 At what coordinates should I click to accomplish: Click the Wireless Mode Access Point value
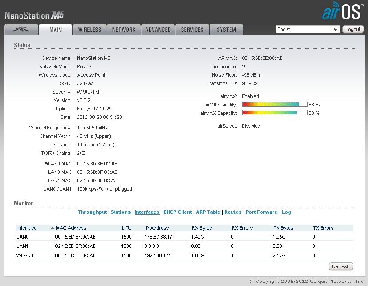coord(91,75)
